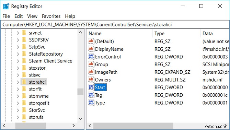Click the stornvme folder icon

24,96
